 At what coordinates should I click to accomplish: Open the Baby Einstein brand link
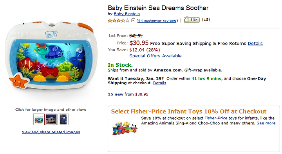[x=127, y=14]
